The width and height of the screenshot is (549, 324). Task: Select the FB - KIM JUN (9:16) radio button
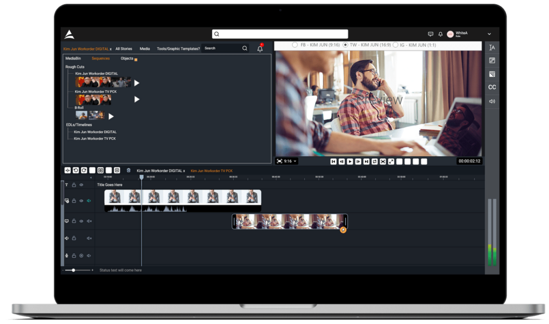(x=295, y=45)
